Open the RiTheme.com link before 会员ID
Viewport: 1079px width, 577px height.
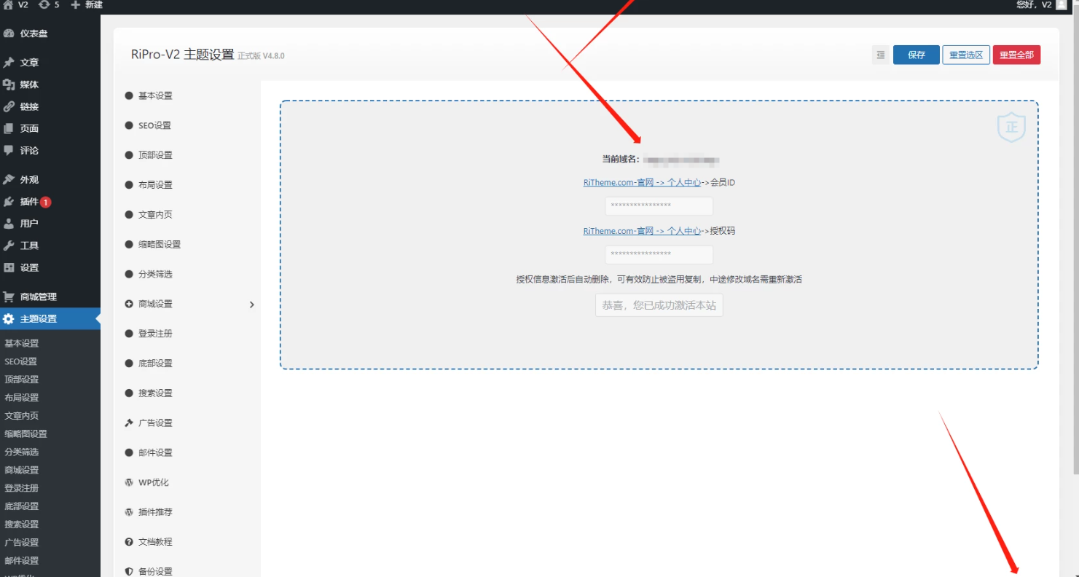[x=642, y=183]
